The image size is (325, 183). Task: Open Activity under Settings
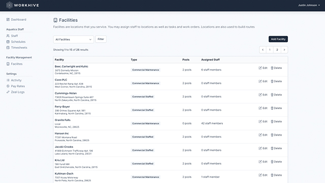(14, 80)
